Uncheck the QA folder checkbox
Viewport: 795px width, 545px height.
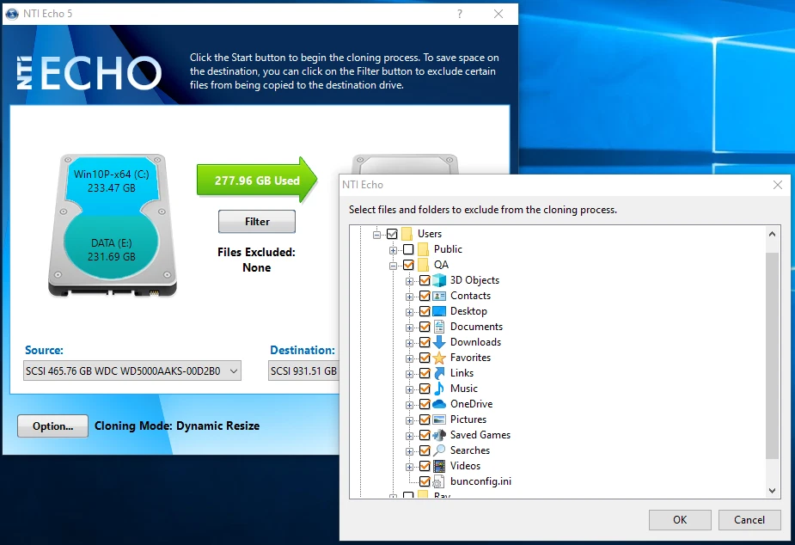[408, 265]
